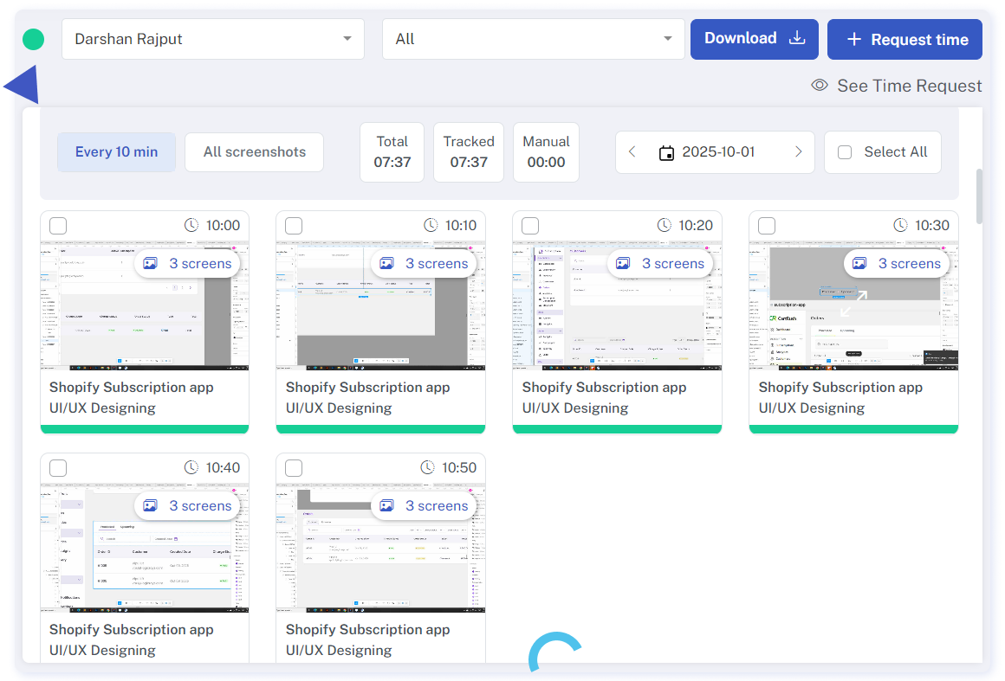Expand the All filter dropdown
Viewport: 1005px width, 681px height.
tap(533, 39)
